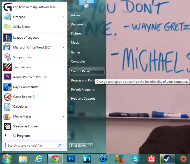Screen dimensions: 190x164
Task: Switch to Google Chrome on the taskbar
Action: click(x=55, y=159)
